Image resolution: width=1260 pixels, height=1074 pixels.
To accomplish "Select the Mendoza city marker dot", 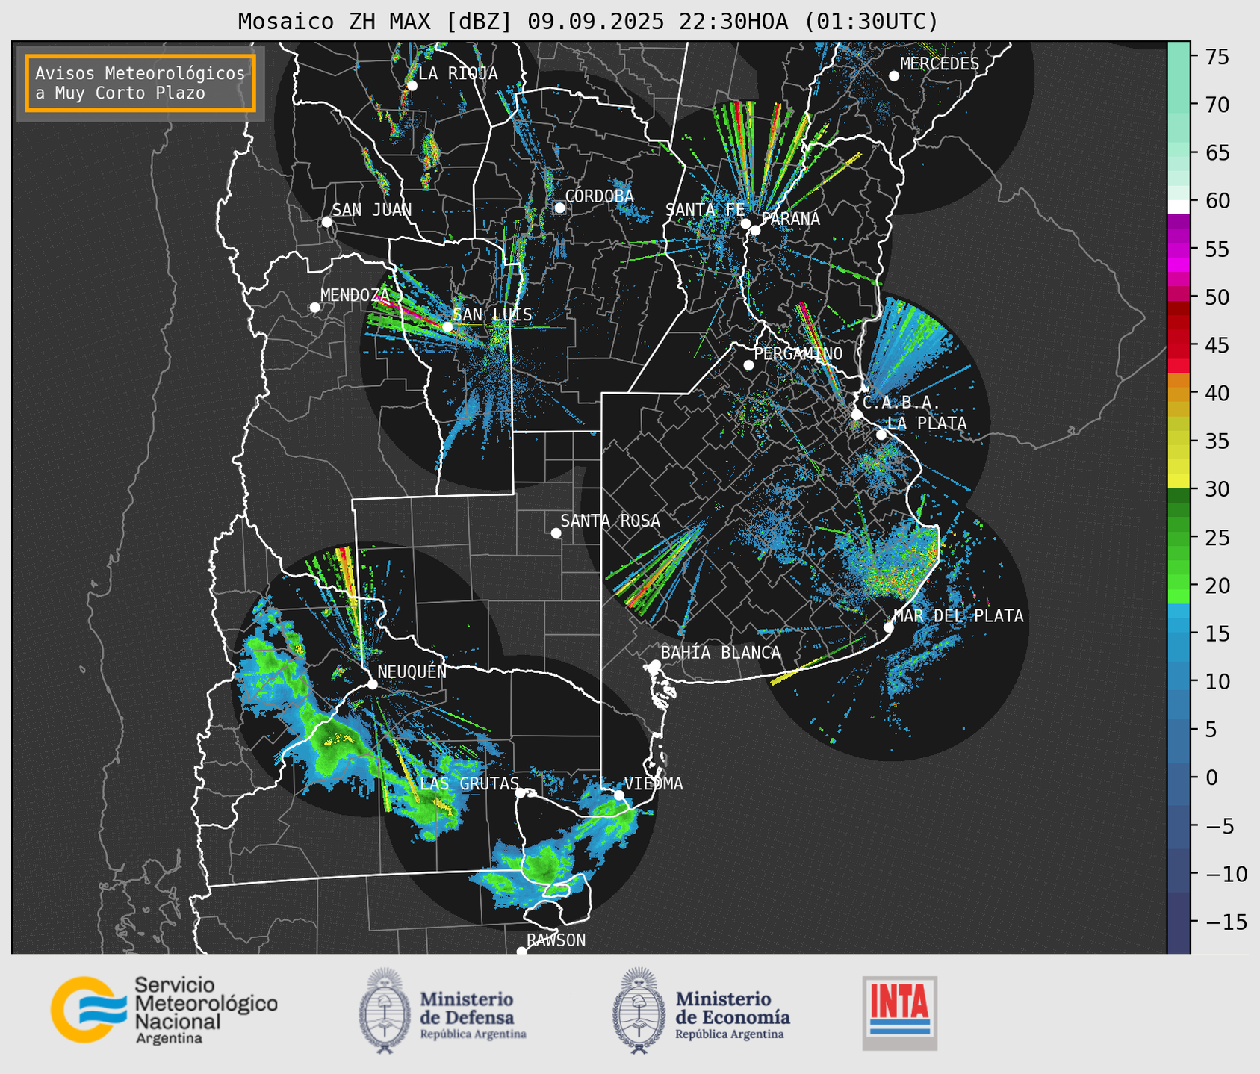I will click(x=314, y=308).
